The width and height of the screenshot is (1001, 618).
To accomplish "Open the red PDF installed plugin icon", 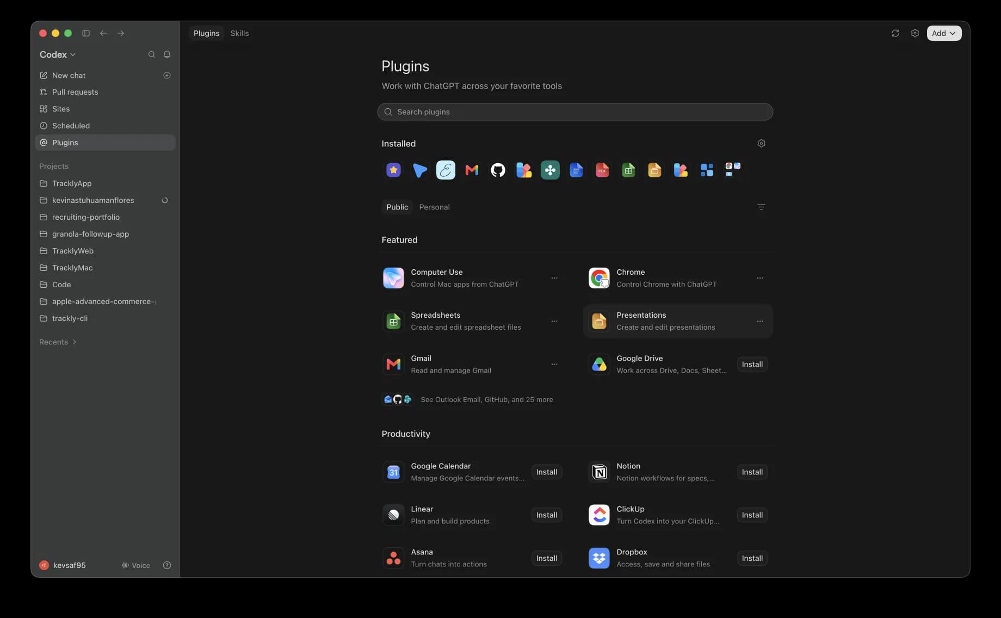I will (602, 170).
